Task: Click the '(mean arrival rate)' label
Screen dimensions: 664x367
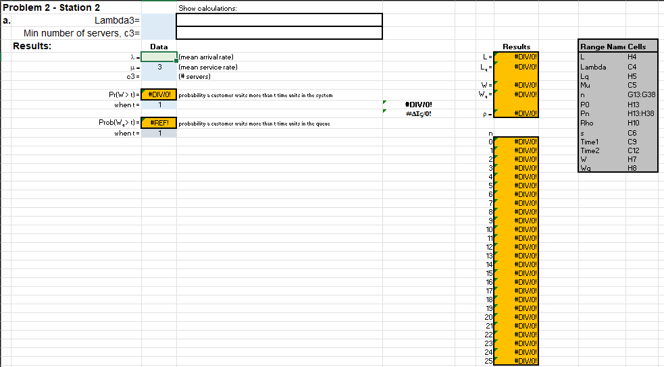Action: [206, 57]
